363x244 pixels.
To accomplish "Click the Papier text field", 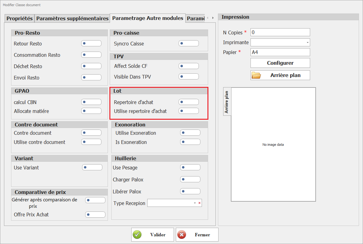I will (280, 52).
